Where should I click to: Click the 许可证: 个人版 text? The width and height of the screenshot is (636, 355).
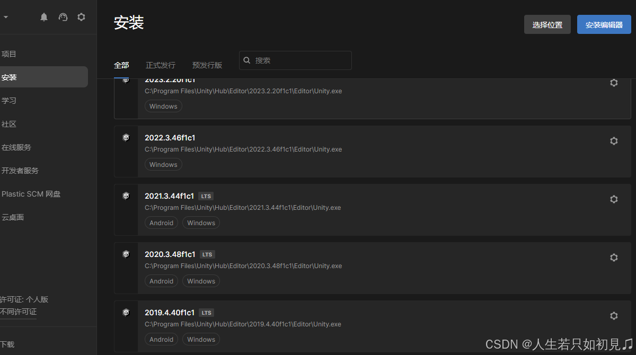point(24,299)
